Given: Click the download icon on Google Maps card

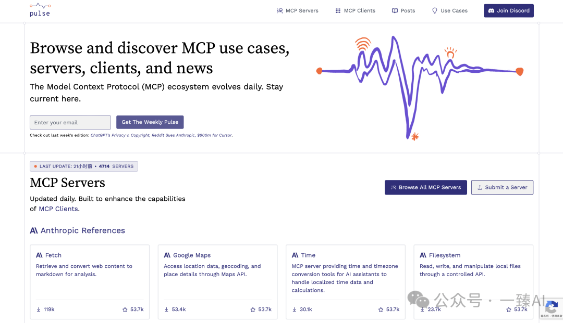Looking at the screenshot, I should pos(166,309).
